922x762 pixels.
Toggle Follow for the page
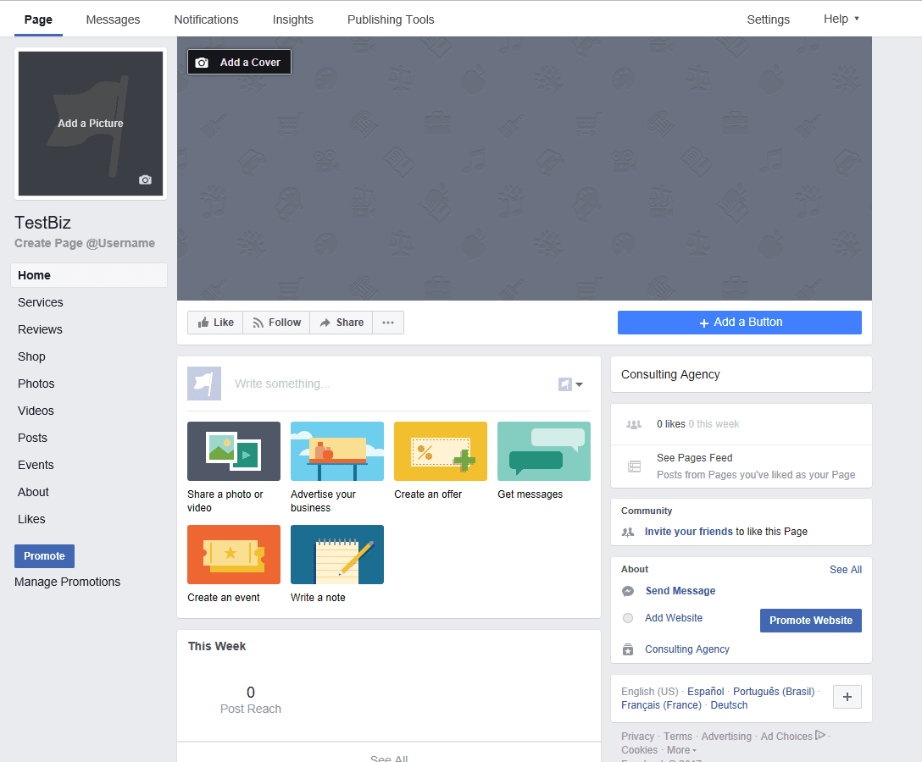(x=276, y=323)
